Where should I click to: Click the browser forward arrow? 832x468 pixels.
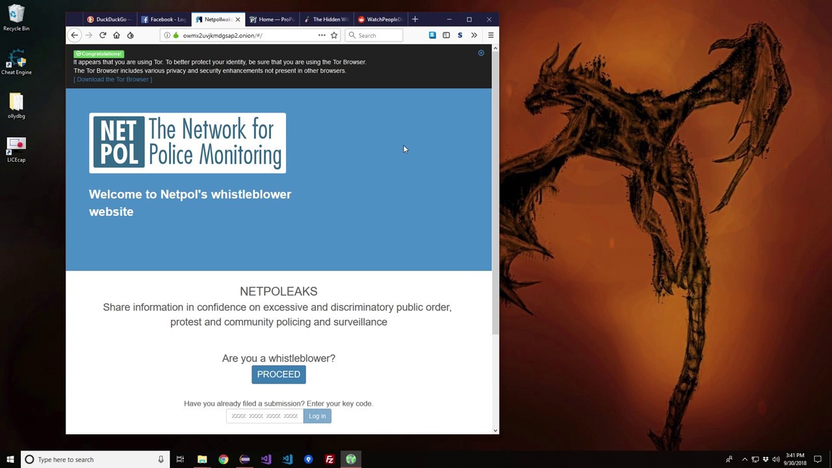pyautogui.click(x=89, y=35)
